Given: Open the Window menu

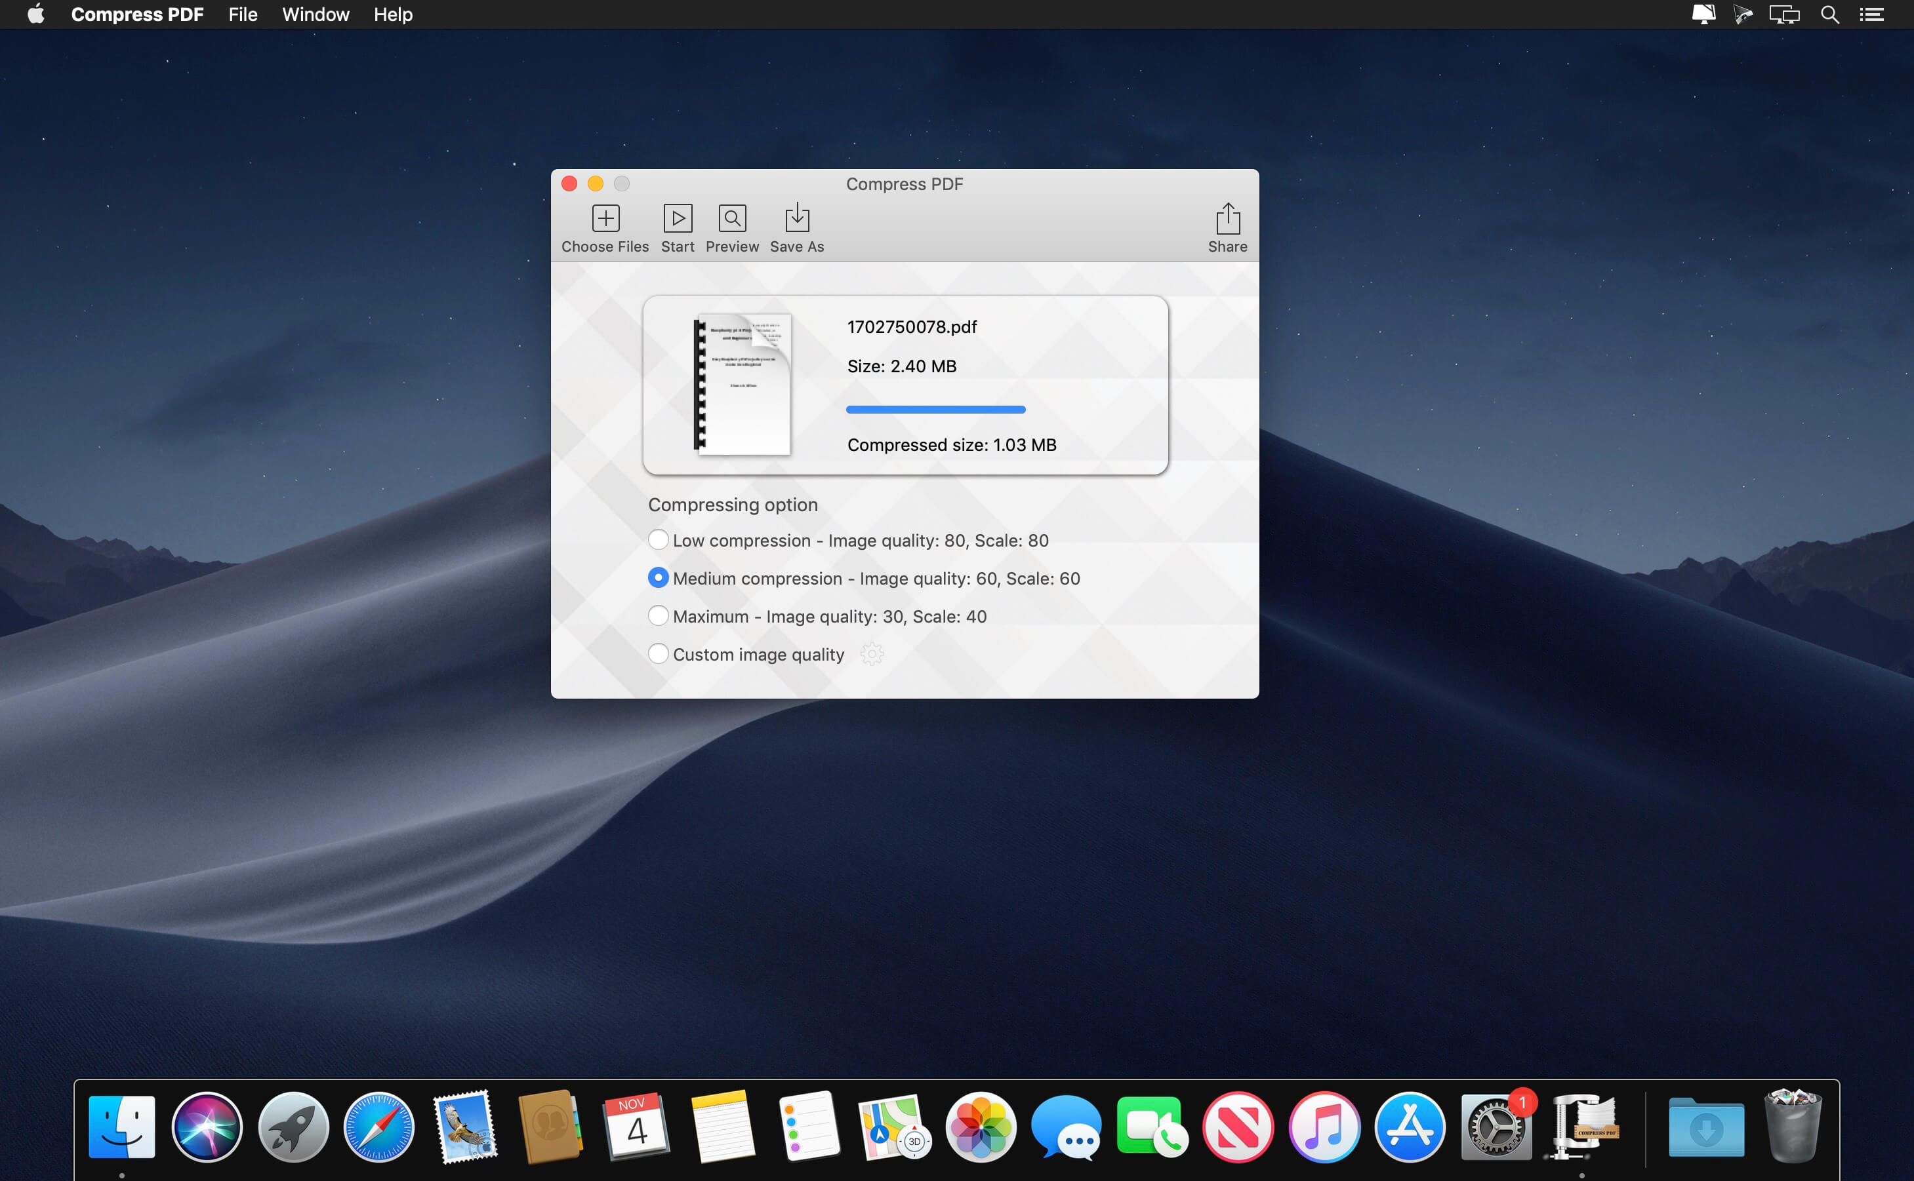Looking at the screenshot, I should 315,14.
